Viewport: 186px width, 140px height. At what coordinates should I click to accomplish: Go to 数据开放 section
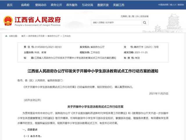103,5
